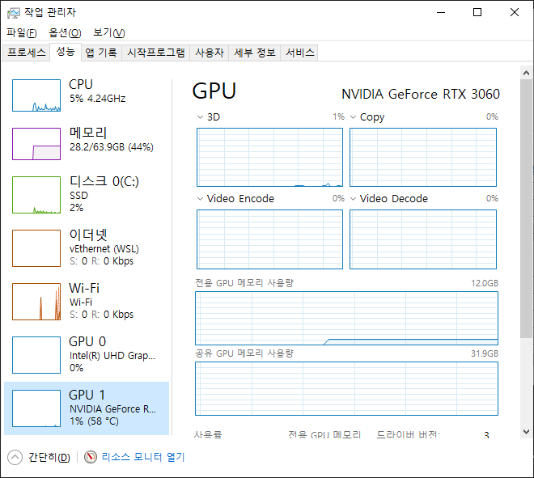
Task: Click the vertical scrollbar thumb
Action: point(526,209)
